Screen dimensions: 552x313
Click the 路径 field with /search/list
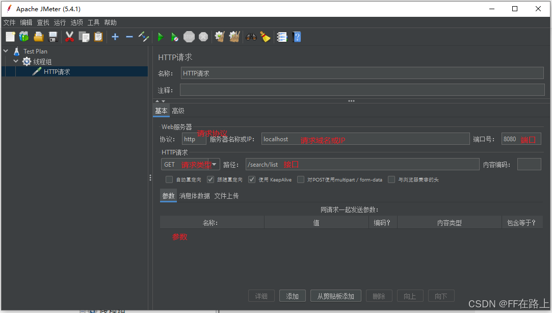362,165
